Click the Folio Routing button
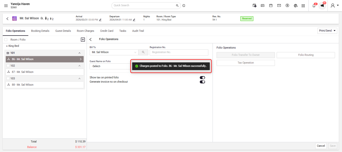The image size is (342, 152). [306, 55]
